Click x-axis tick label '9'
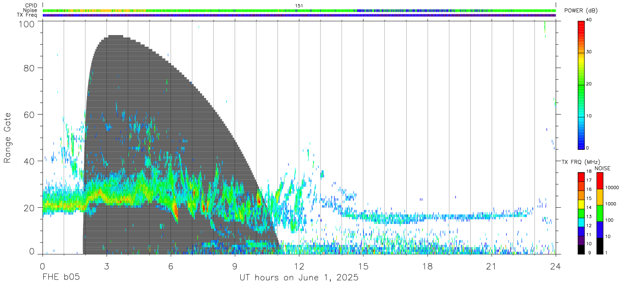 pyautogui.click(x=235, y=266)
